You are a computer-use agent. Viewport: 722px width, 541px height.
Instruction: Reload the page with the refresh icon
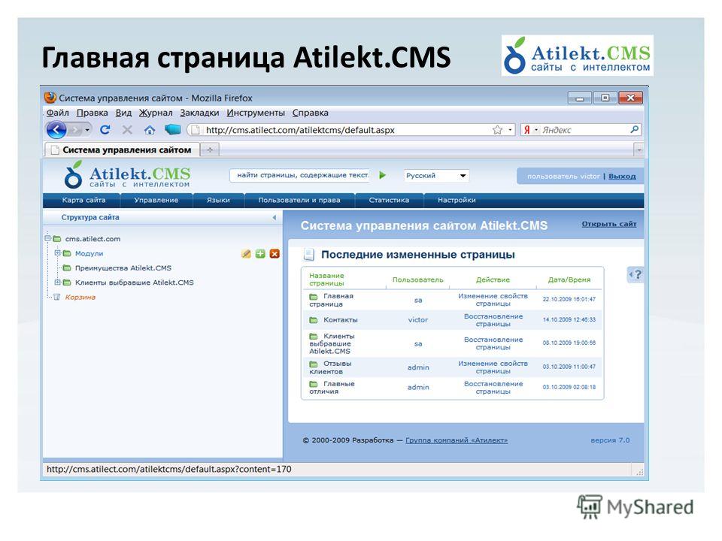(105, 130)
